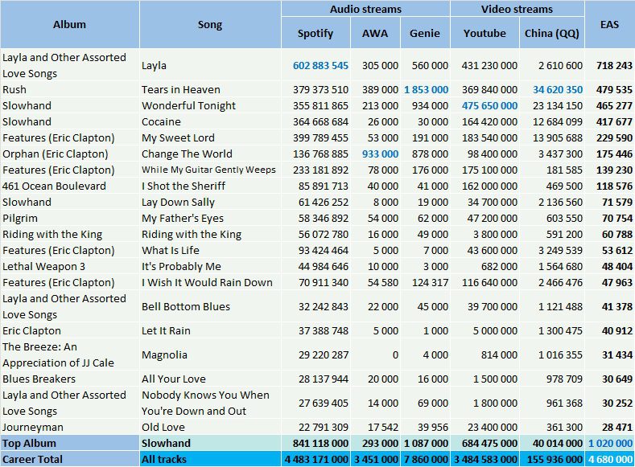Image resolution: width=635 pixels, height=467 pixels.
Task: Select the Layla song cell
Action: tap(210, 65)
